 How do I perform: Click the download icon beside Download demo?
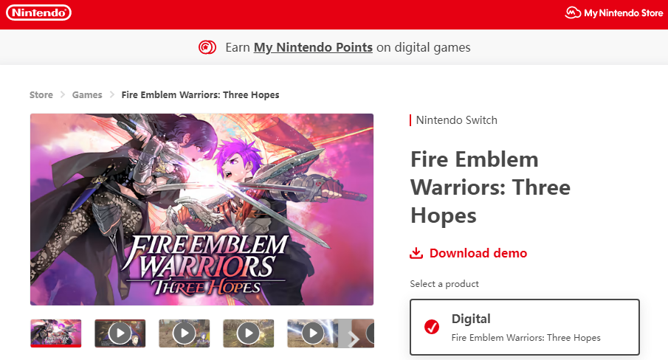coord(416,253)
